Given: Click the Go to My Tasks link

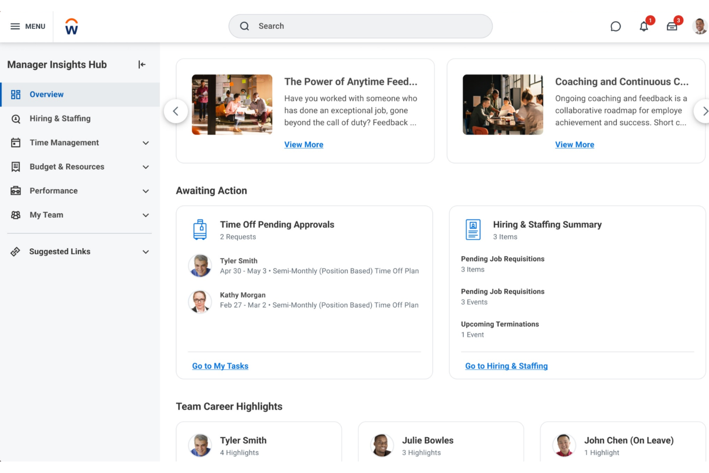Looking at the screenshot, I should 220,366.
